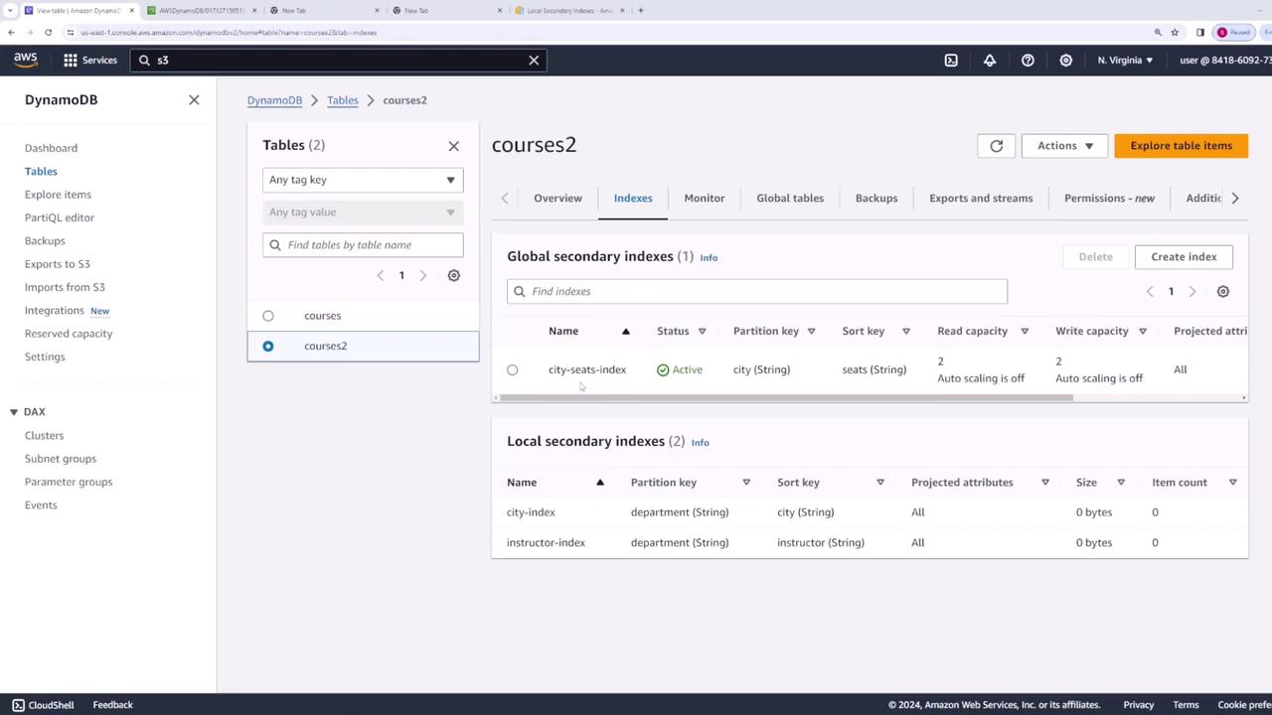Open Tables list preferences gear icon
The height and width of the screenshot is (715, 1272).
click(x=454, y=276)
